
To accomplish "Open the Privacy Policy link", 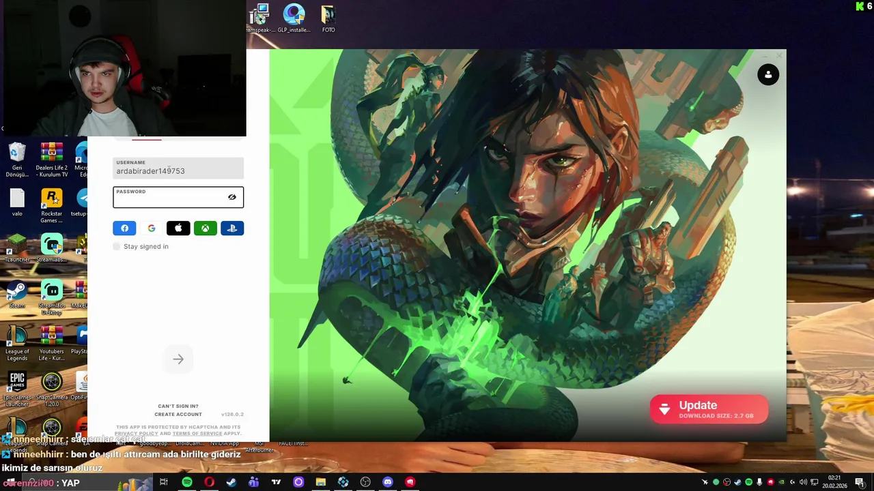I will pos(137,434).
